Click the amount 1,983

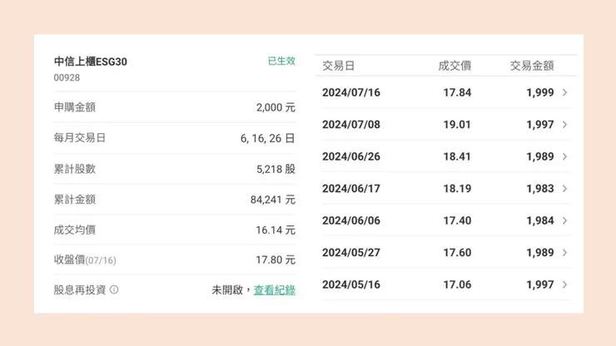point(540,189)
